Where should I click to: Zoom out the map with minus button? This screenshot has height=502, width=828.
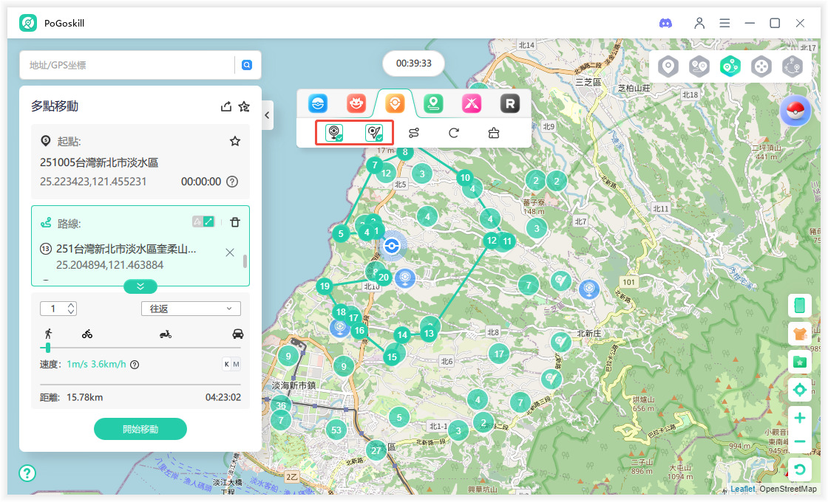pyautogui.click(x=799, y=441)
